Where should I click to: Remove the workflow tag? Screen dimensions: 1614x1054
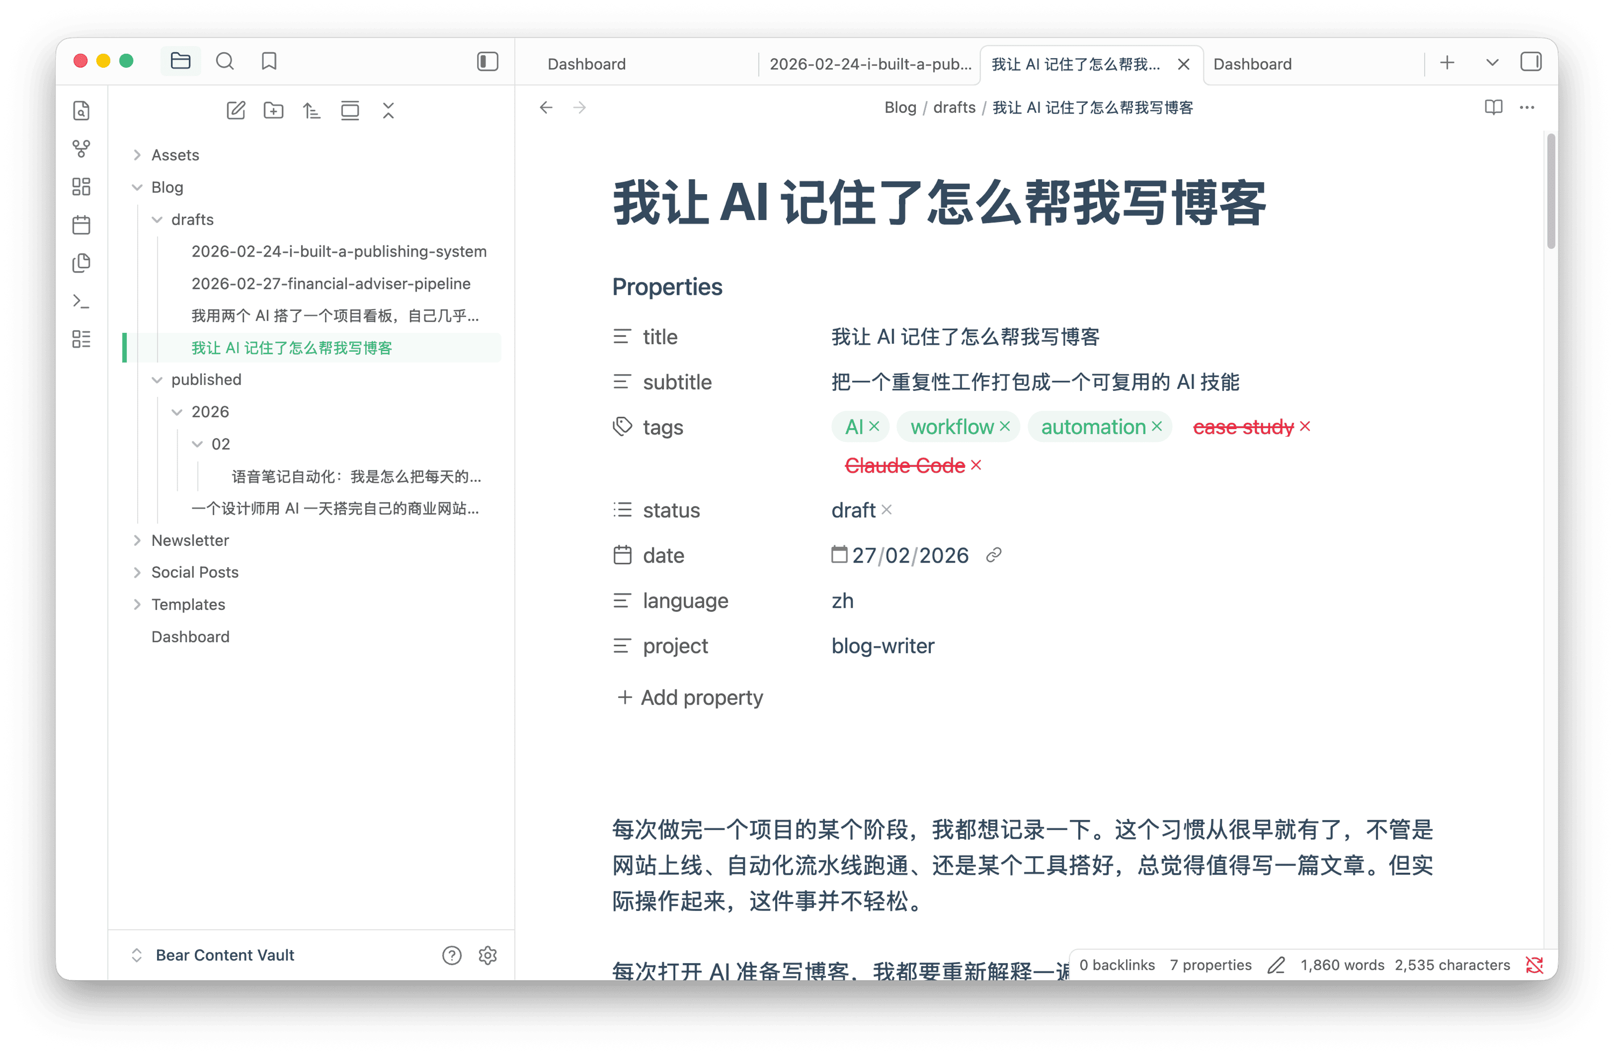click(1005, 426)
